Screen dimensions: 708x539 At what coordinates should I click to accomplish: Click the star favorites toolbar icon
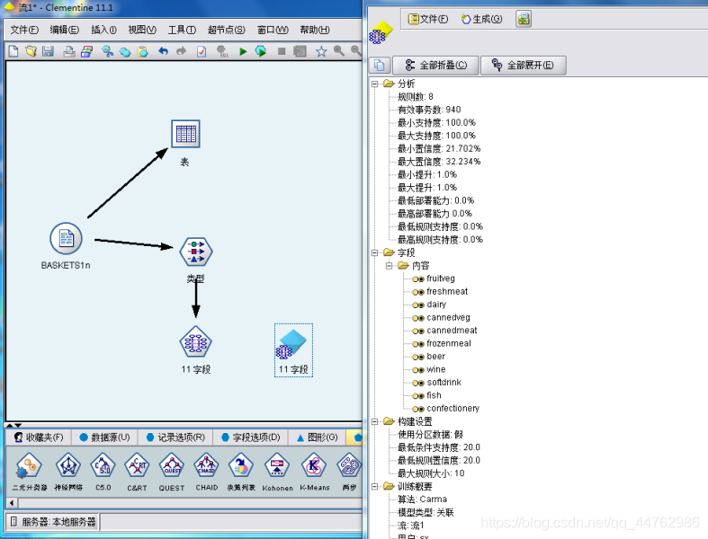pyautogui.click(x=321, y=51)
